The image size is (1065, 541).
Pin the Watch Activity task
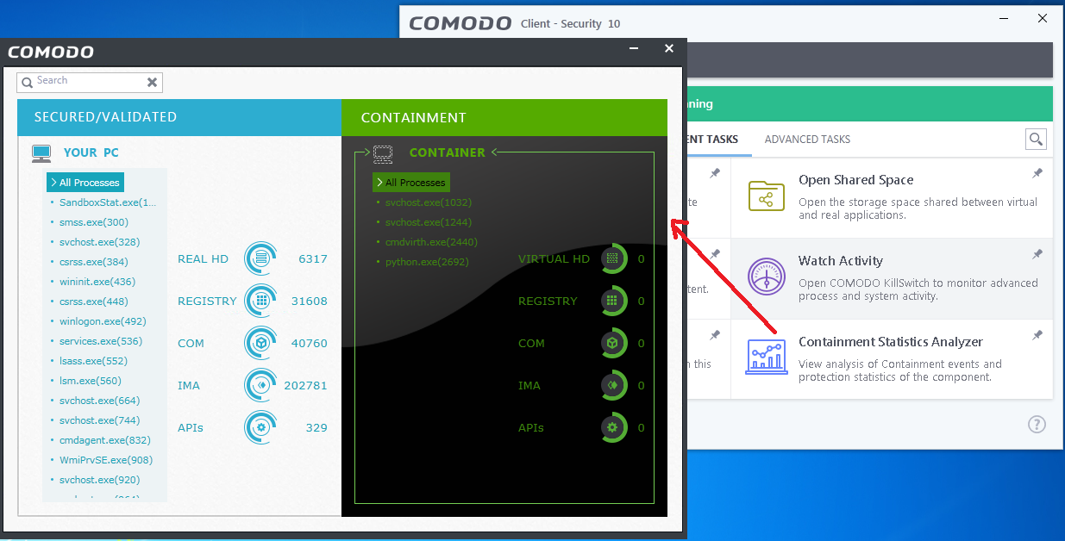pyautogui.click(x=1037, y=255)
